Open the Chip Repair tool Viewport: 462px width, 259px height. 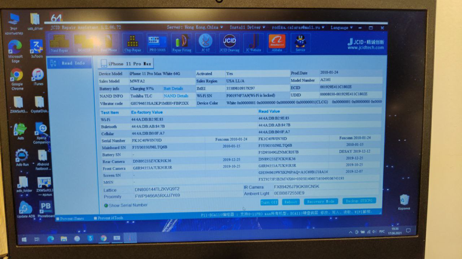point(133,44)
